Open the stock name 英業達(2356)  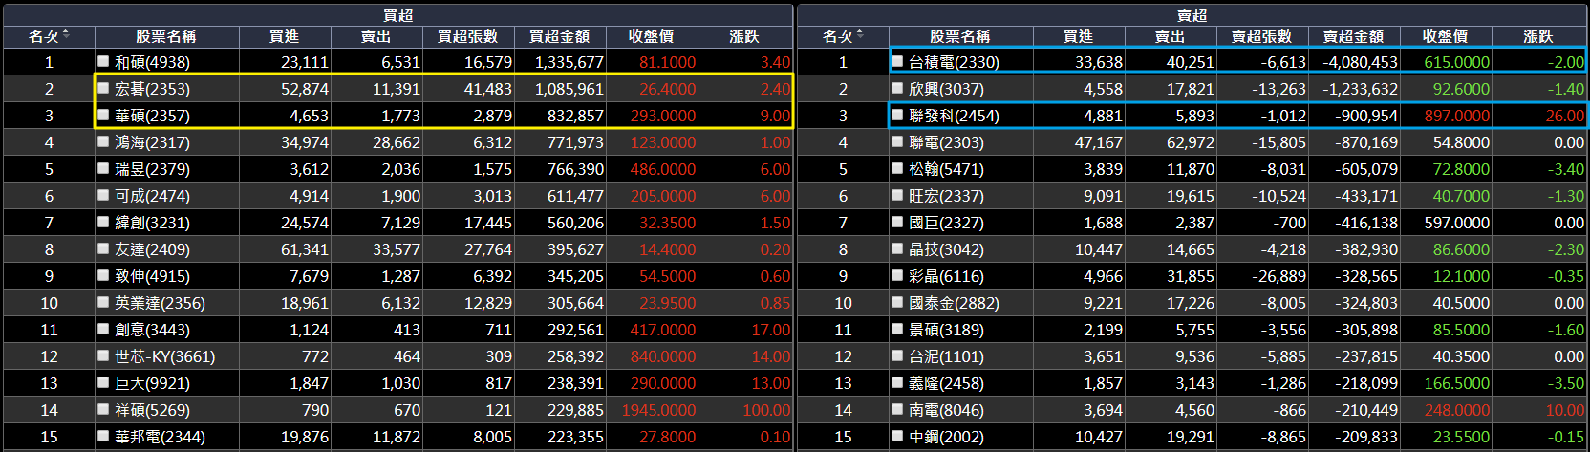point(160,303)
